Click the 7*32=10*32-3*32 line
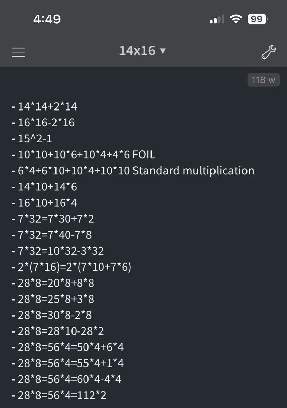The height and width of the screenshot is (408, 287). click(x=61, y=251)
